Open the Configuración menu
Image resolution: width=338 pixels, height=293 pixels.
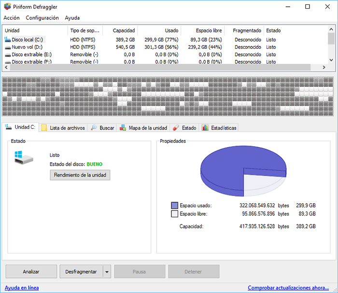tap(42, 18)
